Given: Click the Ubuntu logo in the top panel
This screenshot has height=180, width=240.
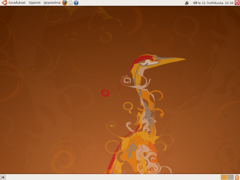Looking at the screenshot, I should [5, 3].
